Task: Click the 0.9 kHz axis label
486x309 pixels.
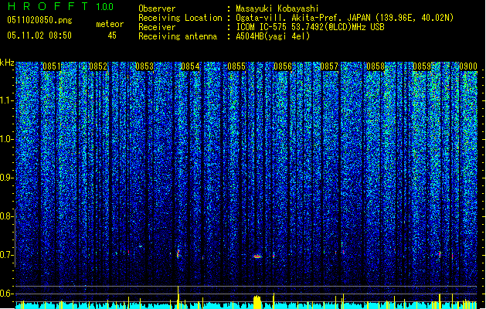Action: [6, 178]
